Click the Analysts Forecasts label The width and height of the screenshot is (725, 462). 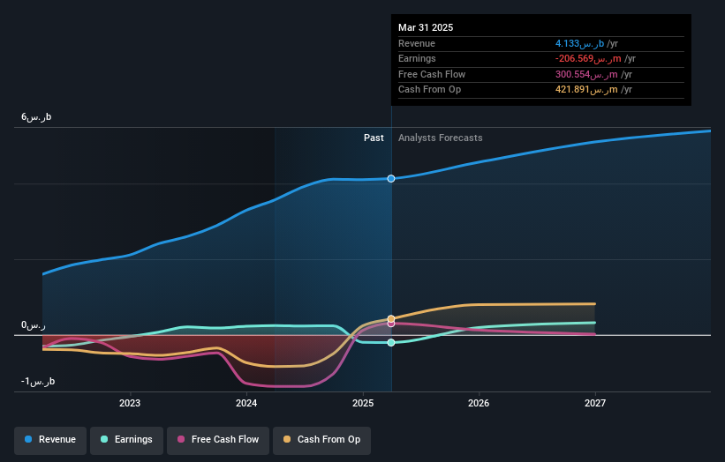click(440, 138)
